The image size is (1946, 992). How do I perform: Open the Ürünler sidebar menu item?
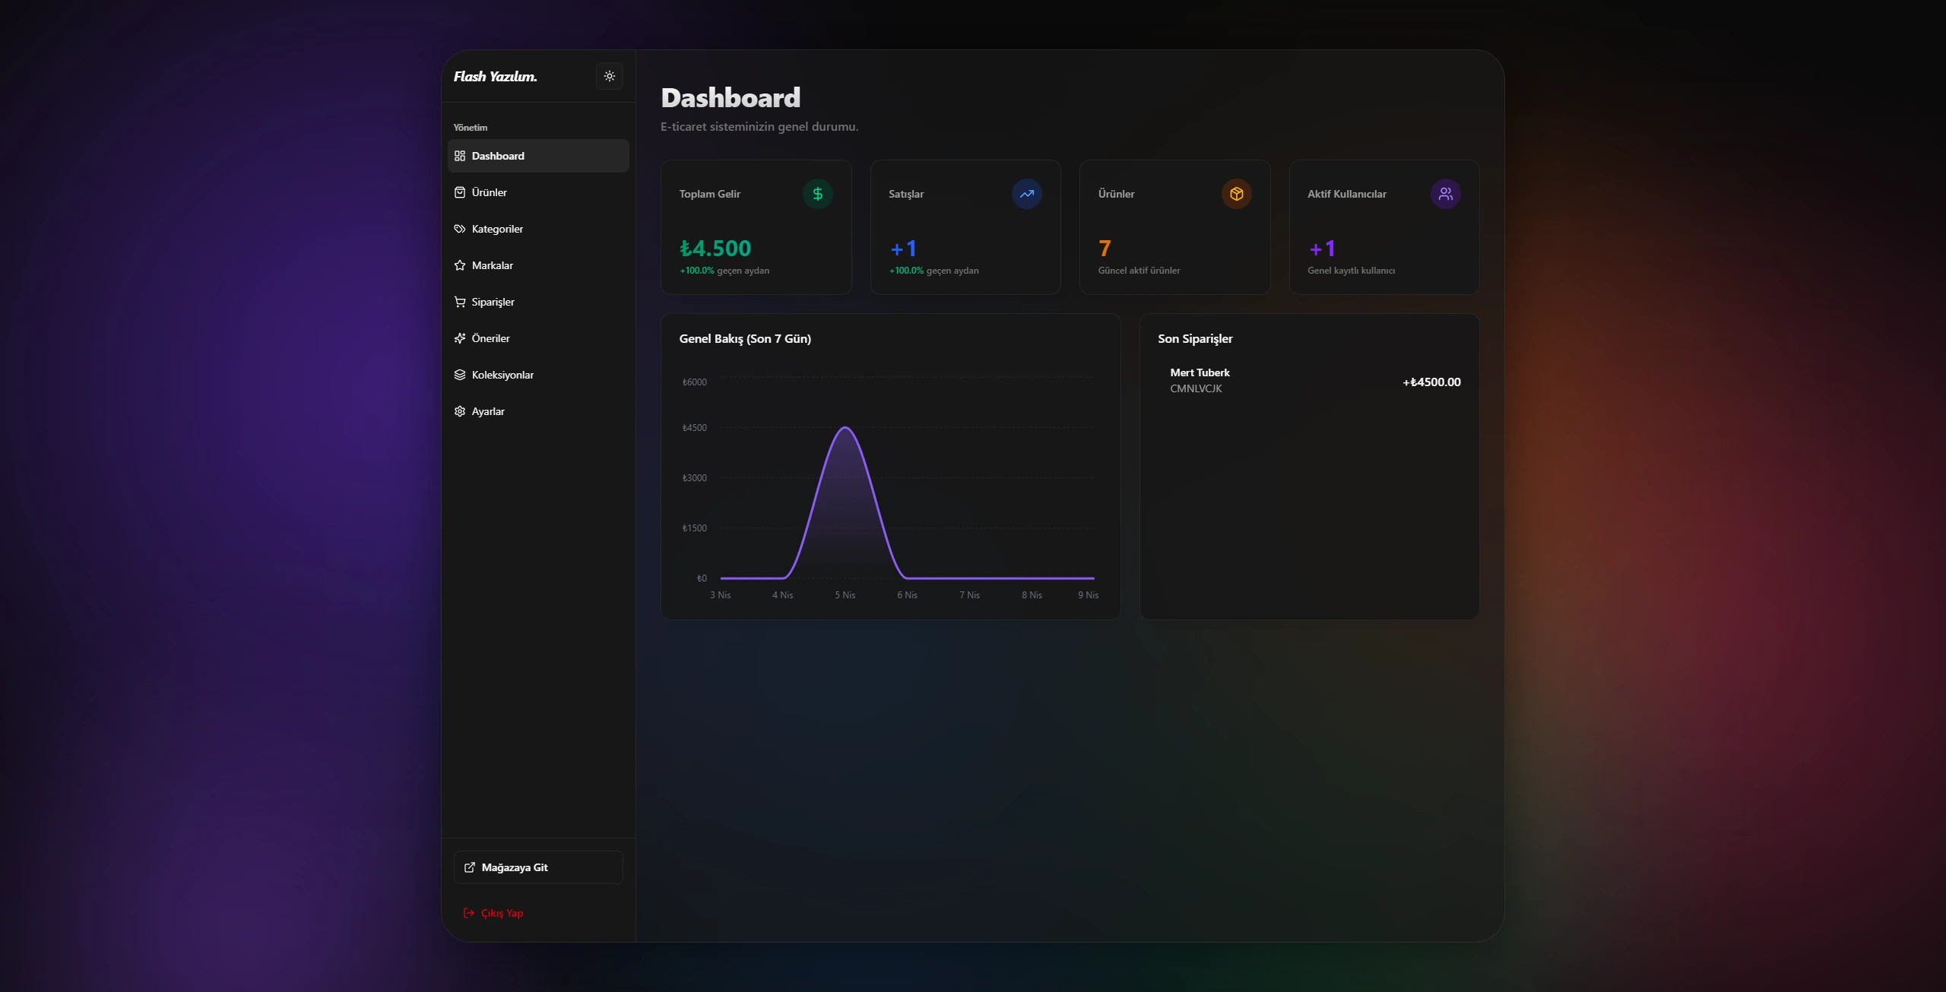point(489,192)
